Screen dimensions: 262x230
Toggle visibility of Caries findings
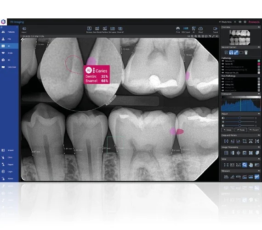pyautogui.click(x=223, y=64)
